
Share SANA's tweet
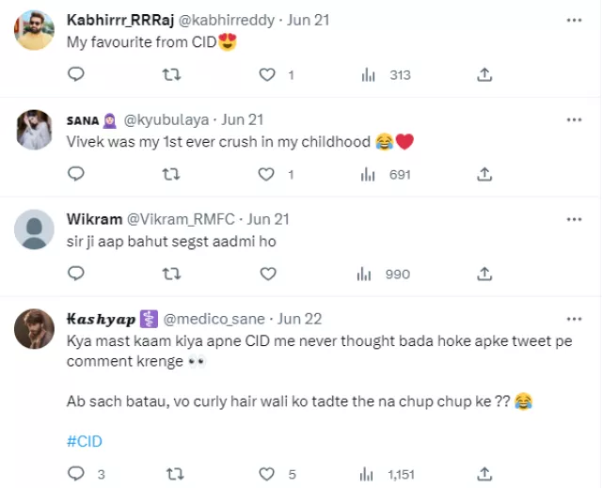click(485, 174)
